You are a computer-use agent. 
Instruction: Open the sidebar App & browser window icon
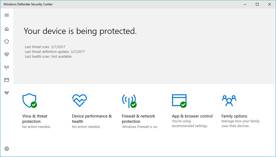(x=7, y=80)
